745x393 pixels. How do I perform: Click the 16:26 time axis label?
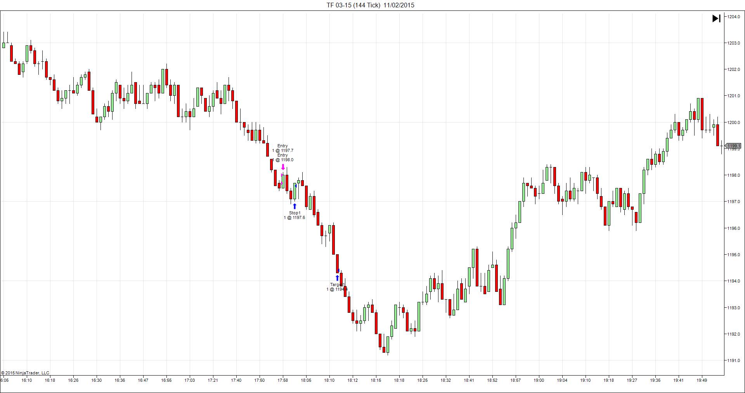point(73,380)
